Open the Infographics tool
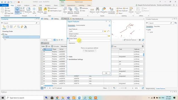The height and width of the screenshot is (100, 178). [x=104, y=10]
